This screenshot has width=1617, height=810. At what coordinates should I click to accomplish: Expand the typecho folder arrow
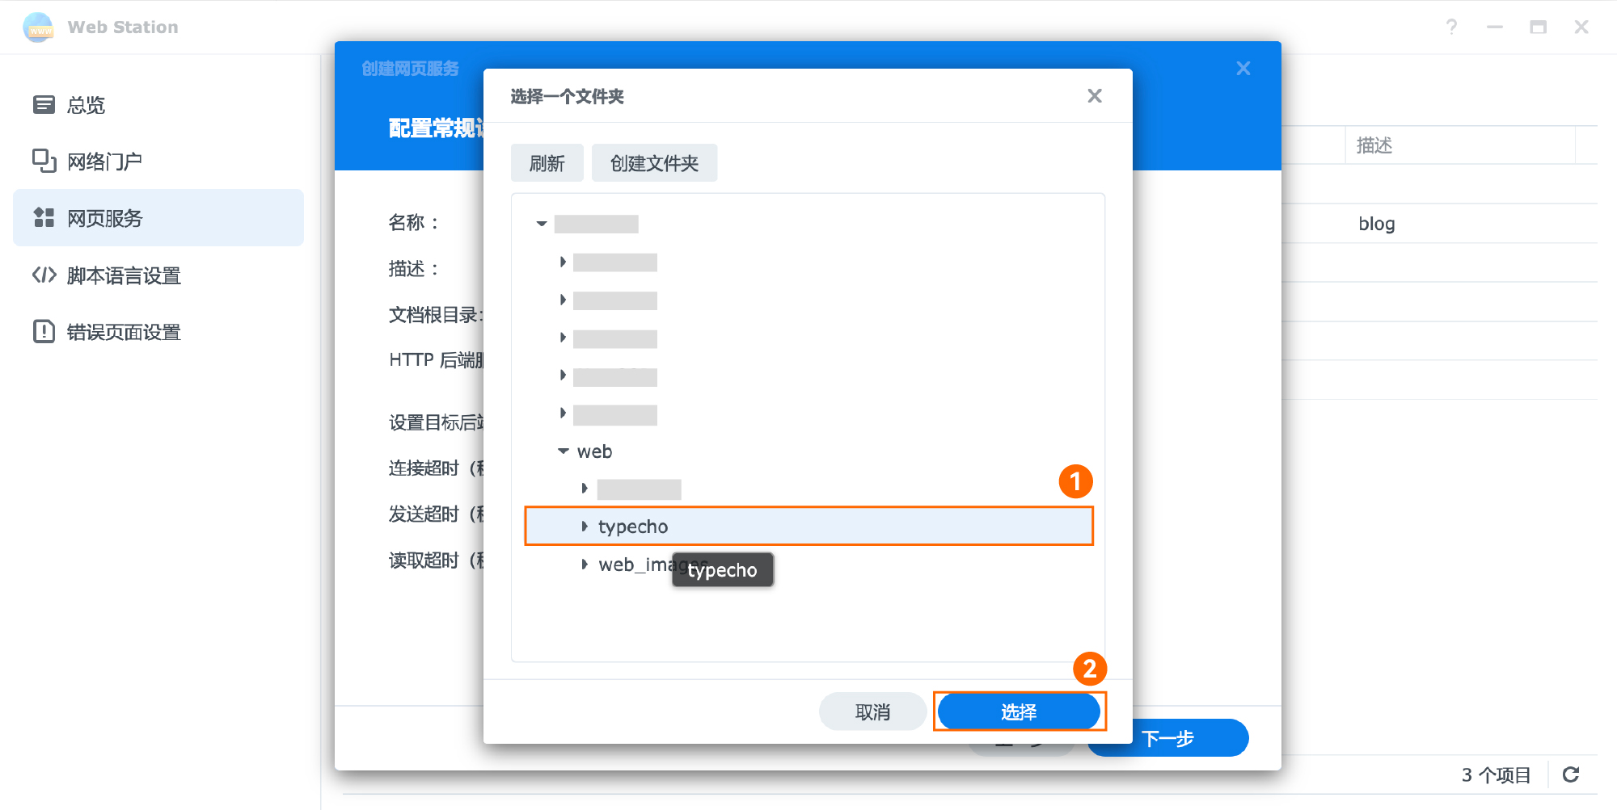(585, 527)
